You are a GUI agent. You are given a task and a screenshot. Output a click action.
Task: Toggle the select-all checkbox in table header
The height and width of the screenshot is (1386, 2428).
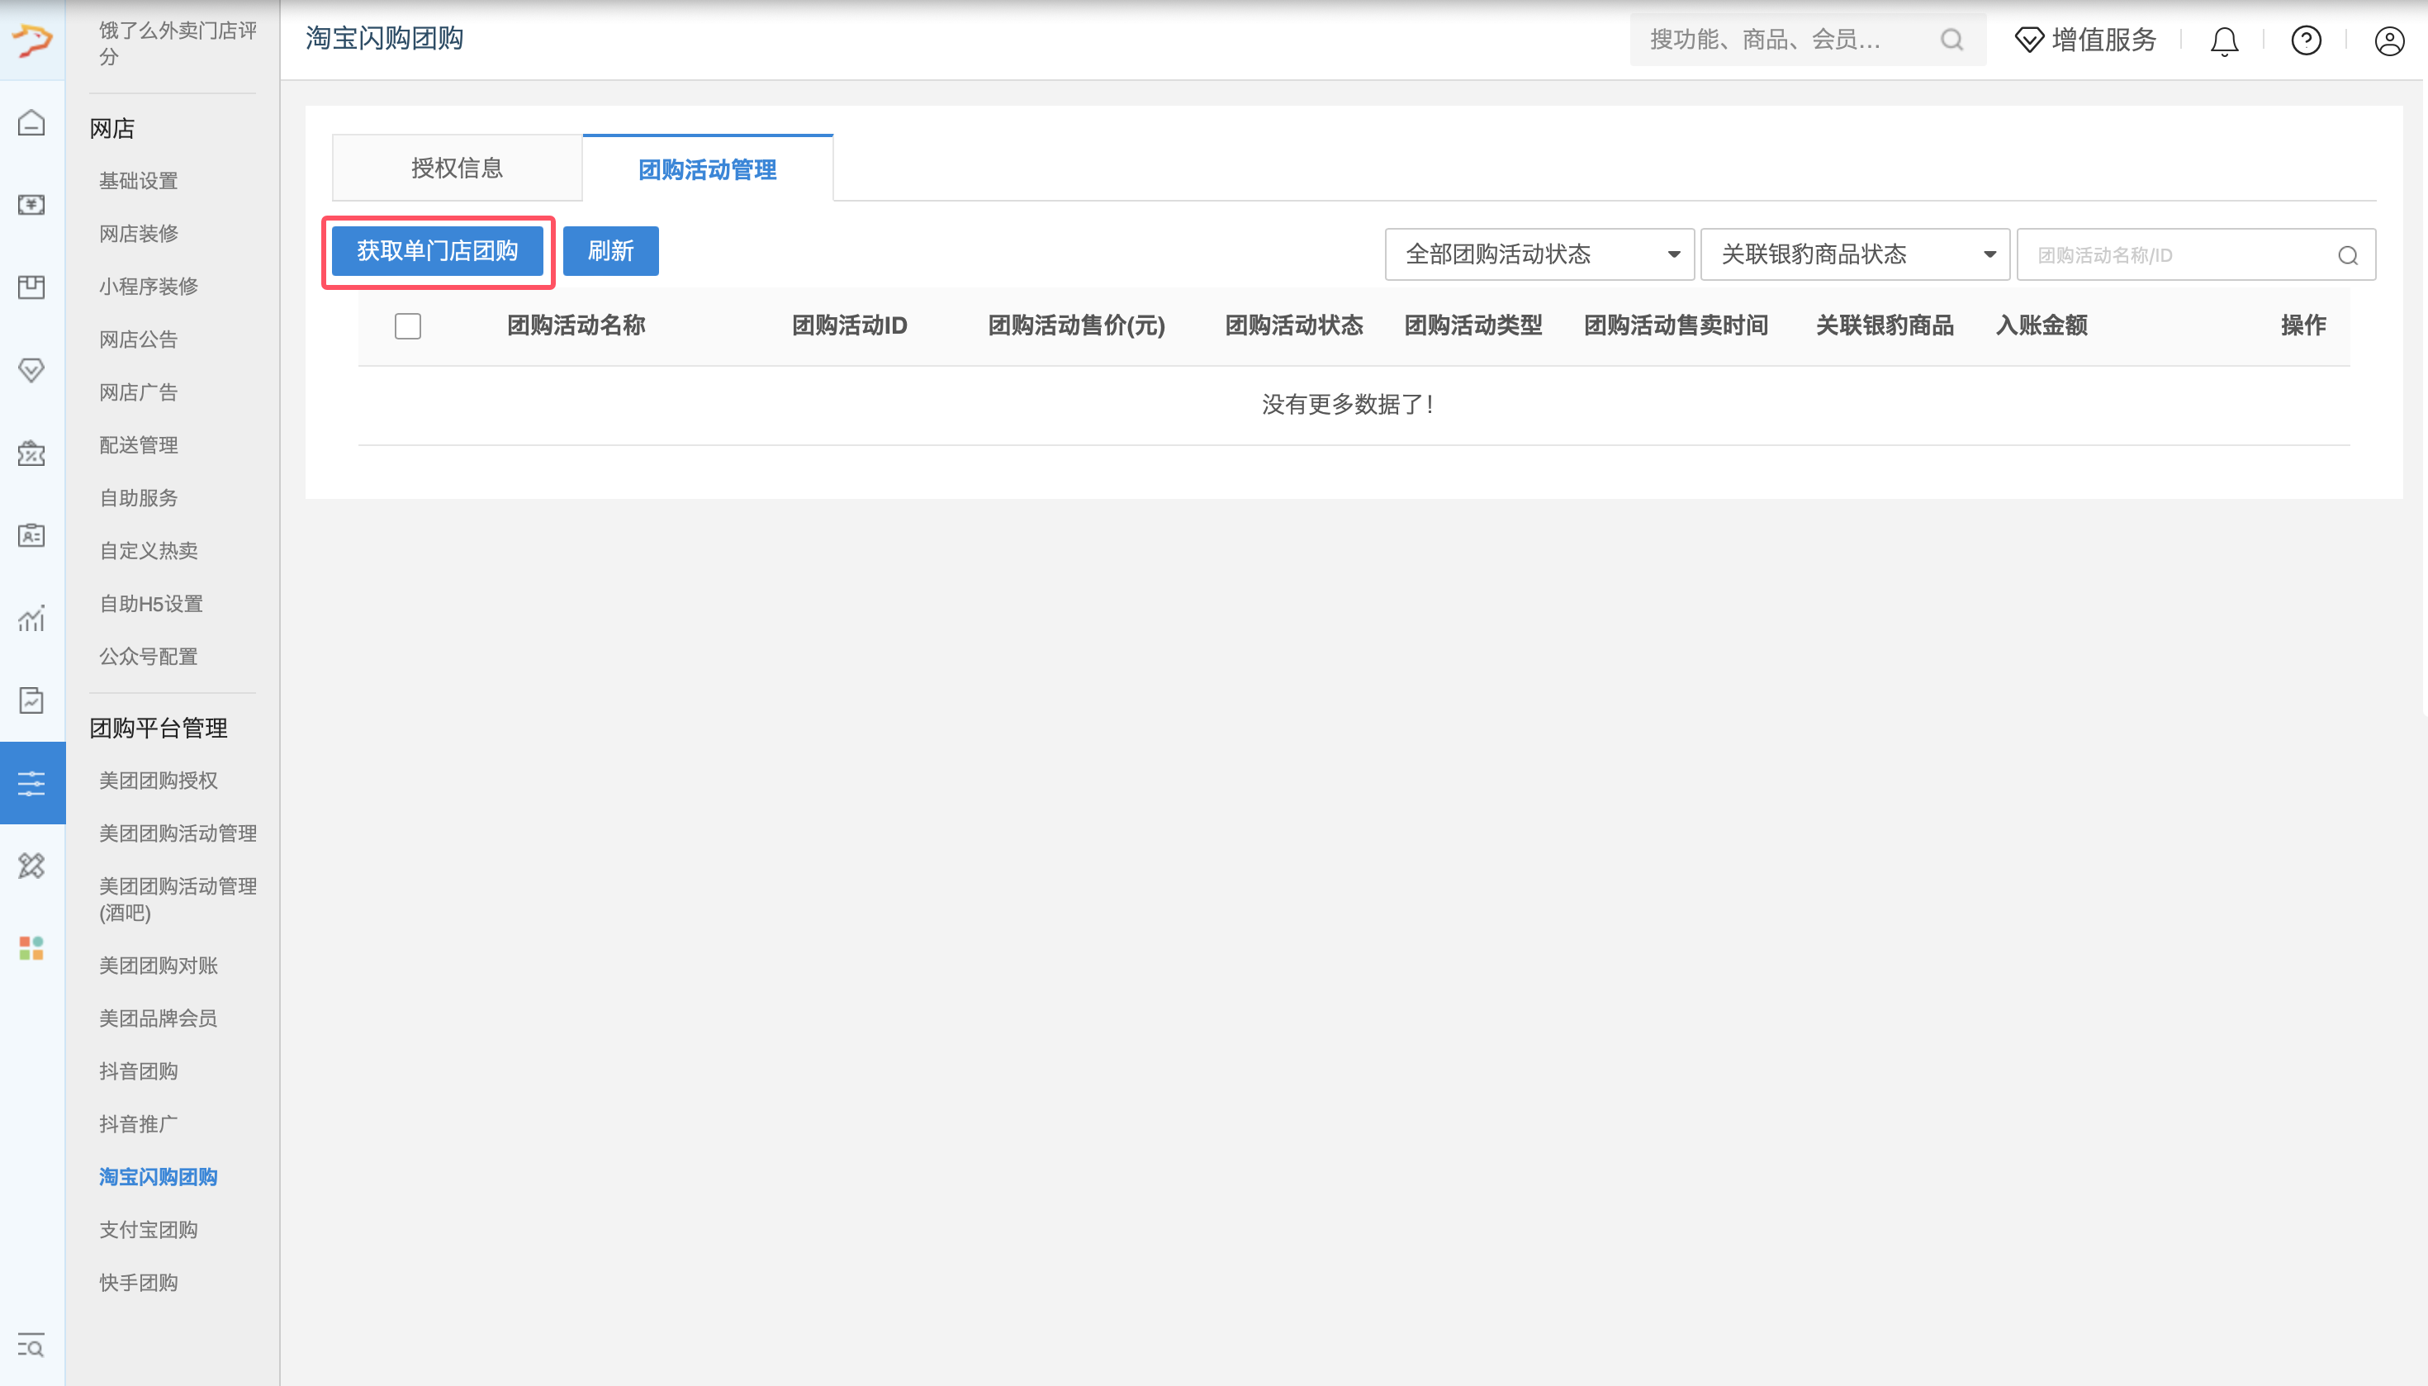(407, 326)
